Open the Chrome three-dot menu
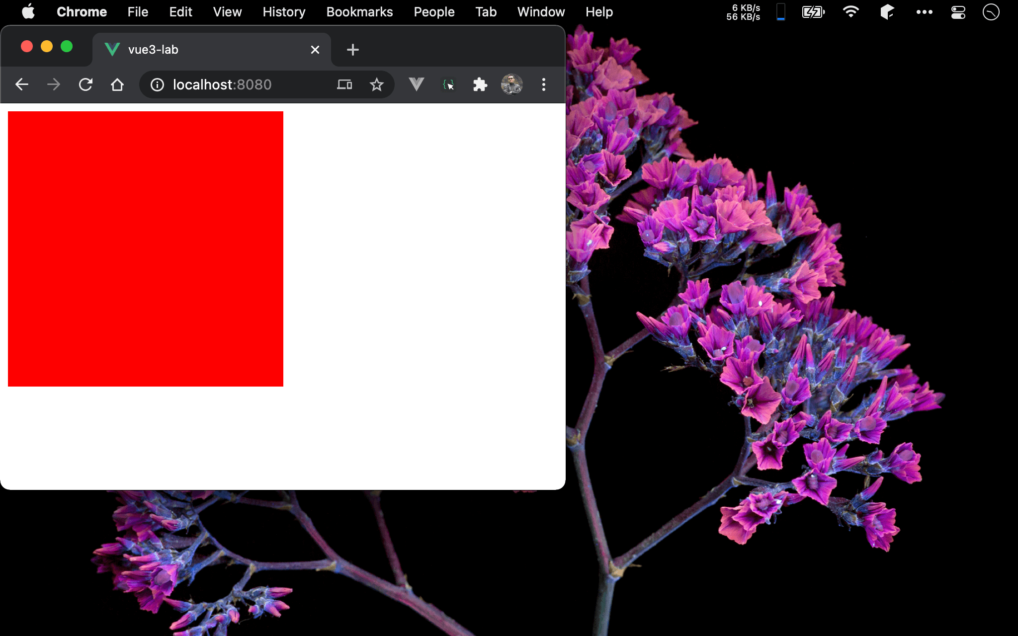 tap(544, 84)
